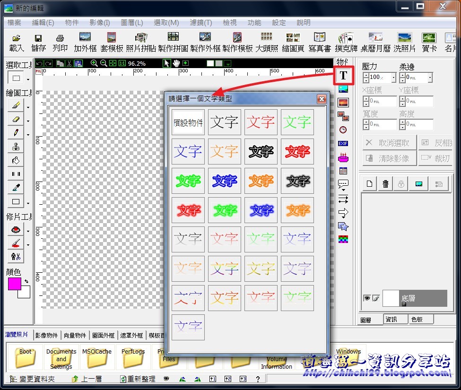The image size is (461, 390).
Task: Click the 重新整理 button
Action: click(x=138, y=379)
